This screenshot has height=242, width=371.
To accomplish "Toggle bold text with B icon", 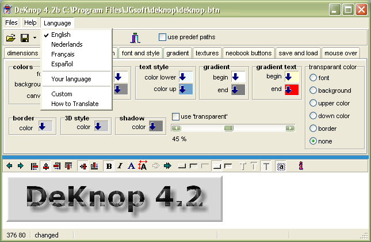I will [109, 166].
